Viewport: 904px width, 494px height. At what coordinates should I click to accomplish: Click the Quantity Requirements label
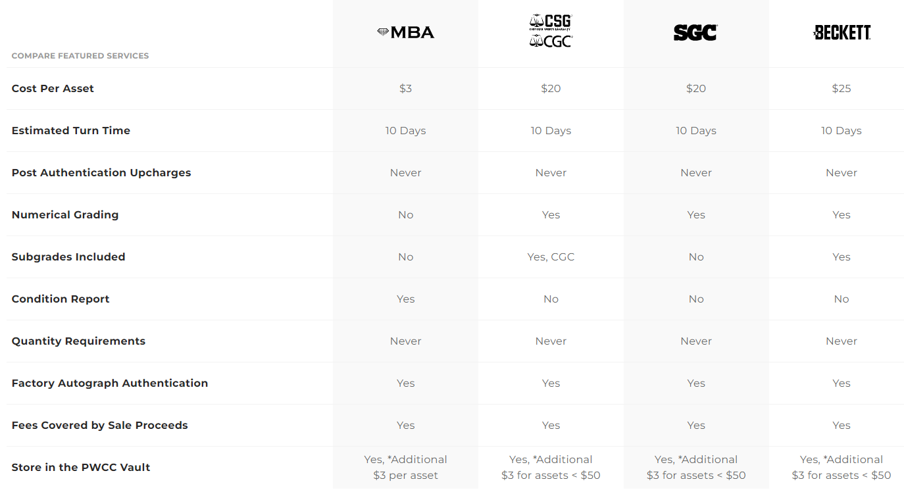pyautogui.click(x=78, y=341)
